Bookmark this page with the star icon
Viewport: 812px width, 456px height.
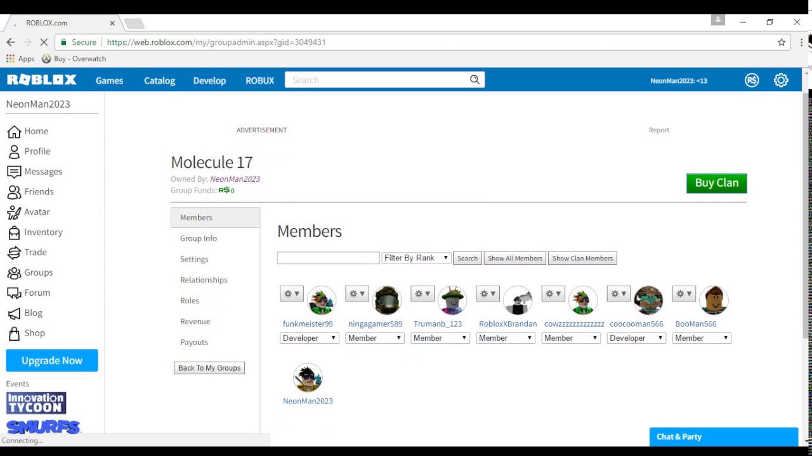[x=782, y=42]
